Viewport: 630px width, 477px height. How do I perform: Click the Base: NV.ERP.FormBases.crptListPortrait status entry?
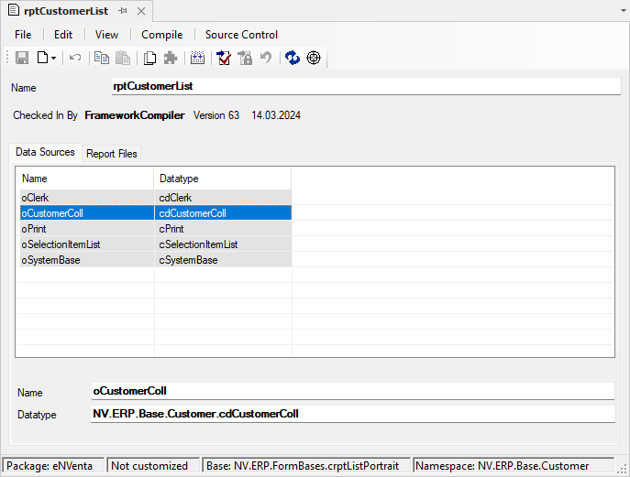click(306, 466)
